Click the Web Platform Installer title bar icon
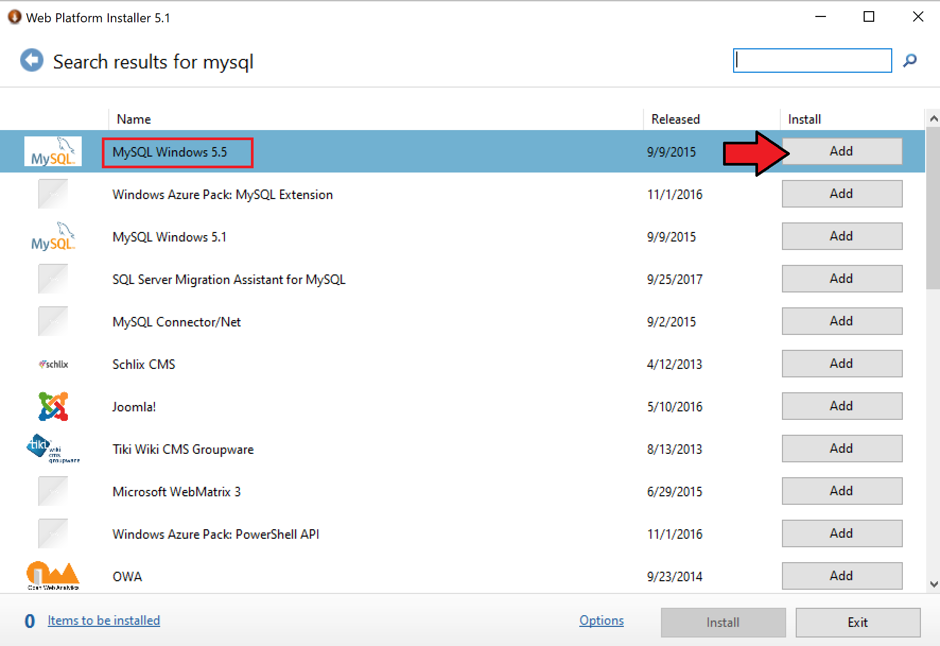Image resolution: width=940 pixels, height=646 pixels. [15, 17]
